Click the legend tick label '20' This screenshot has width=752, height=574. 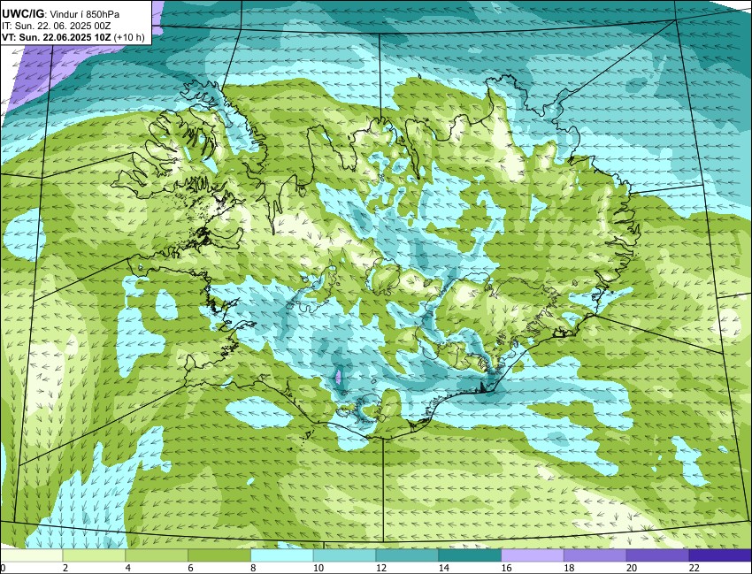[632, 568]
